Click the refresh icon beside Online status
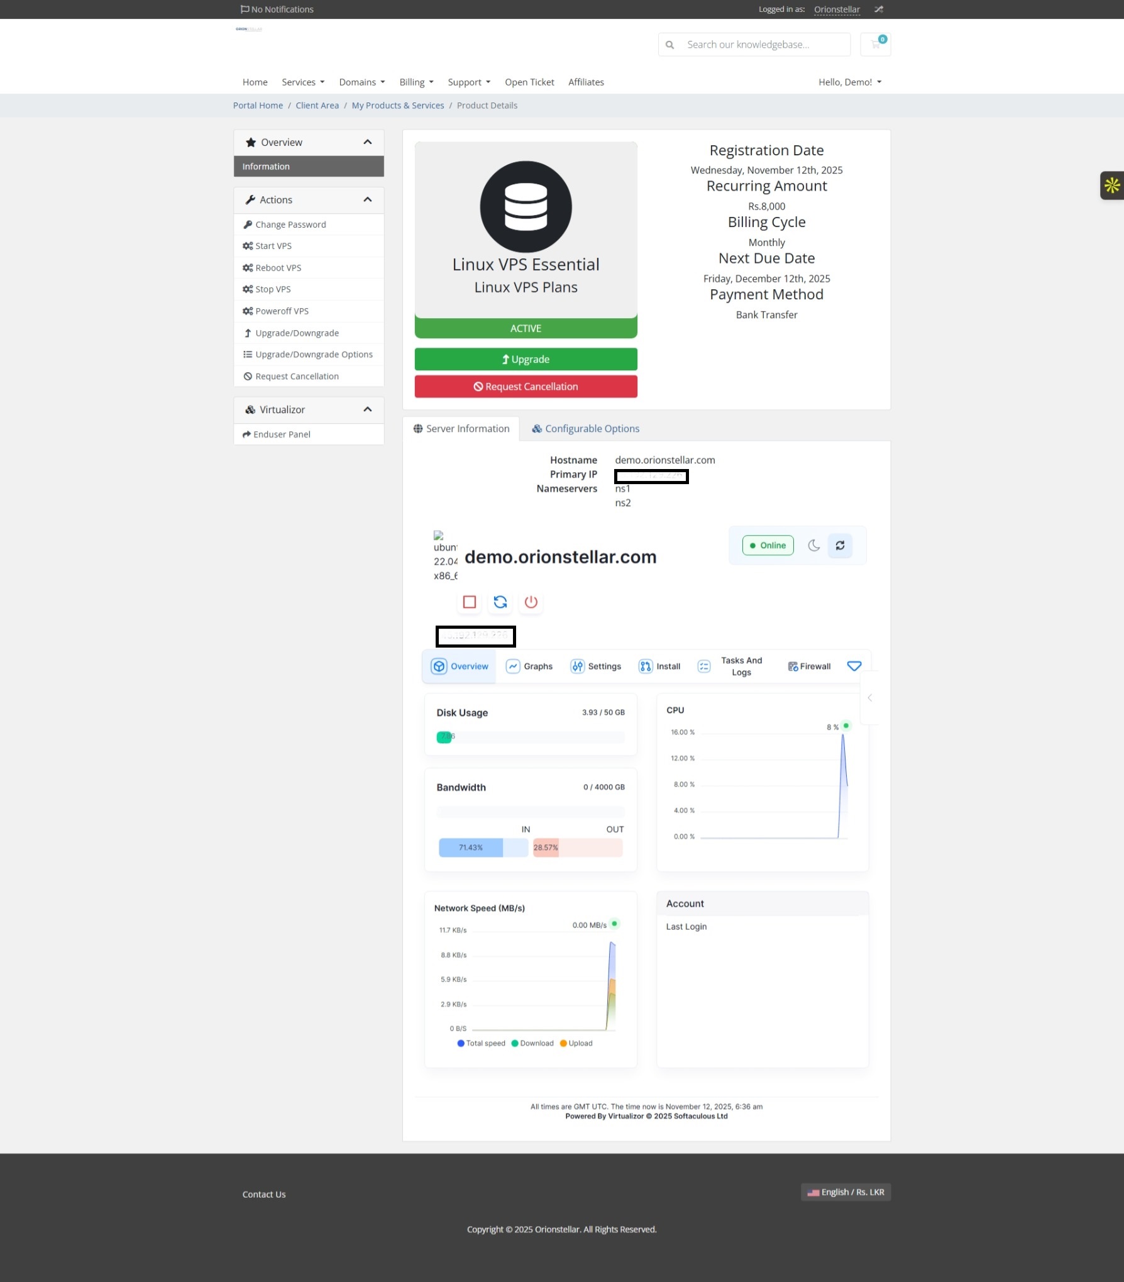Viewport: 1124px width, 1282px height. tap(840, 545)
